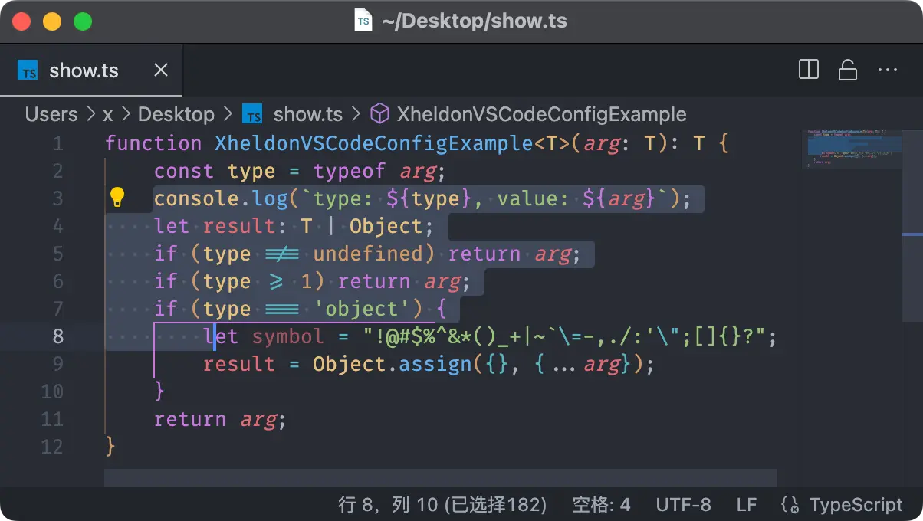Click the TS icon in the breadcrumb
This screenshot has width=923, height=521.
[253, 114]
